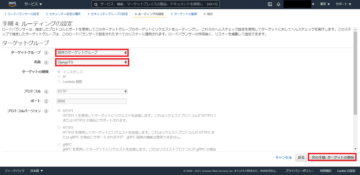Select the gRPC protocol version radio
Viewport: 360px width, 175px height.
(x=59, y=144)
